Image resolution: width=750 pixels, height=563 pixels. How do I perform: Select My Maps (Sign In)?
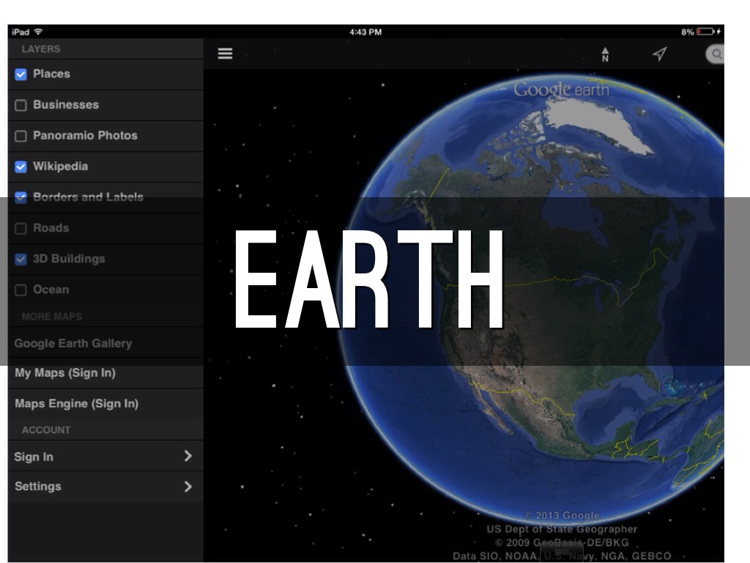(65, 373)
